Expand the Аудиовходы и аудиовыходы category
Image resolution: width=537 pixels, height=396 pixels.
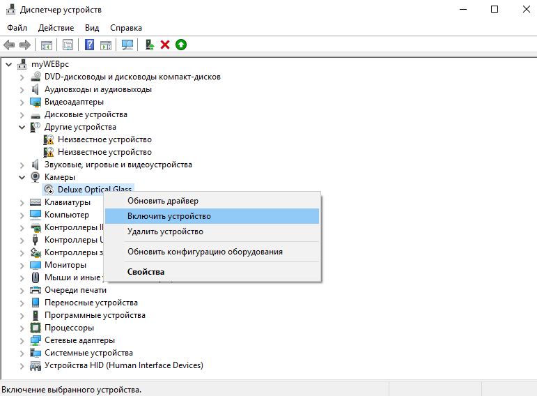click(22, 90)
